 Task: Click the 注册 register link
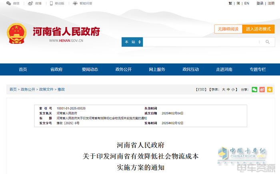[x=271, y=3]
